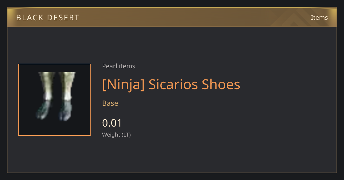Click the 0.01 weight value
The height and width of the screenshot is (180, 344).
pyautogui.click(x=112, y=123)
